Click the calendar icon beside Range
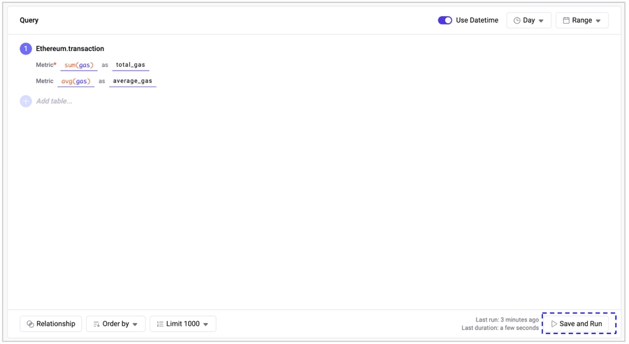 [x=566, y=21]
